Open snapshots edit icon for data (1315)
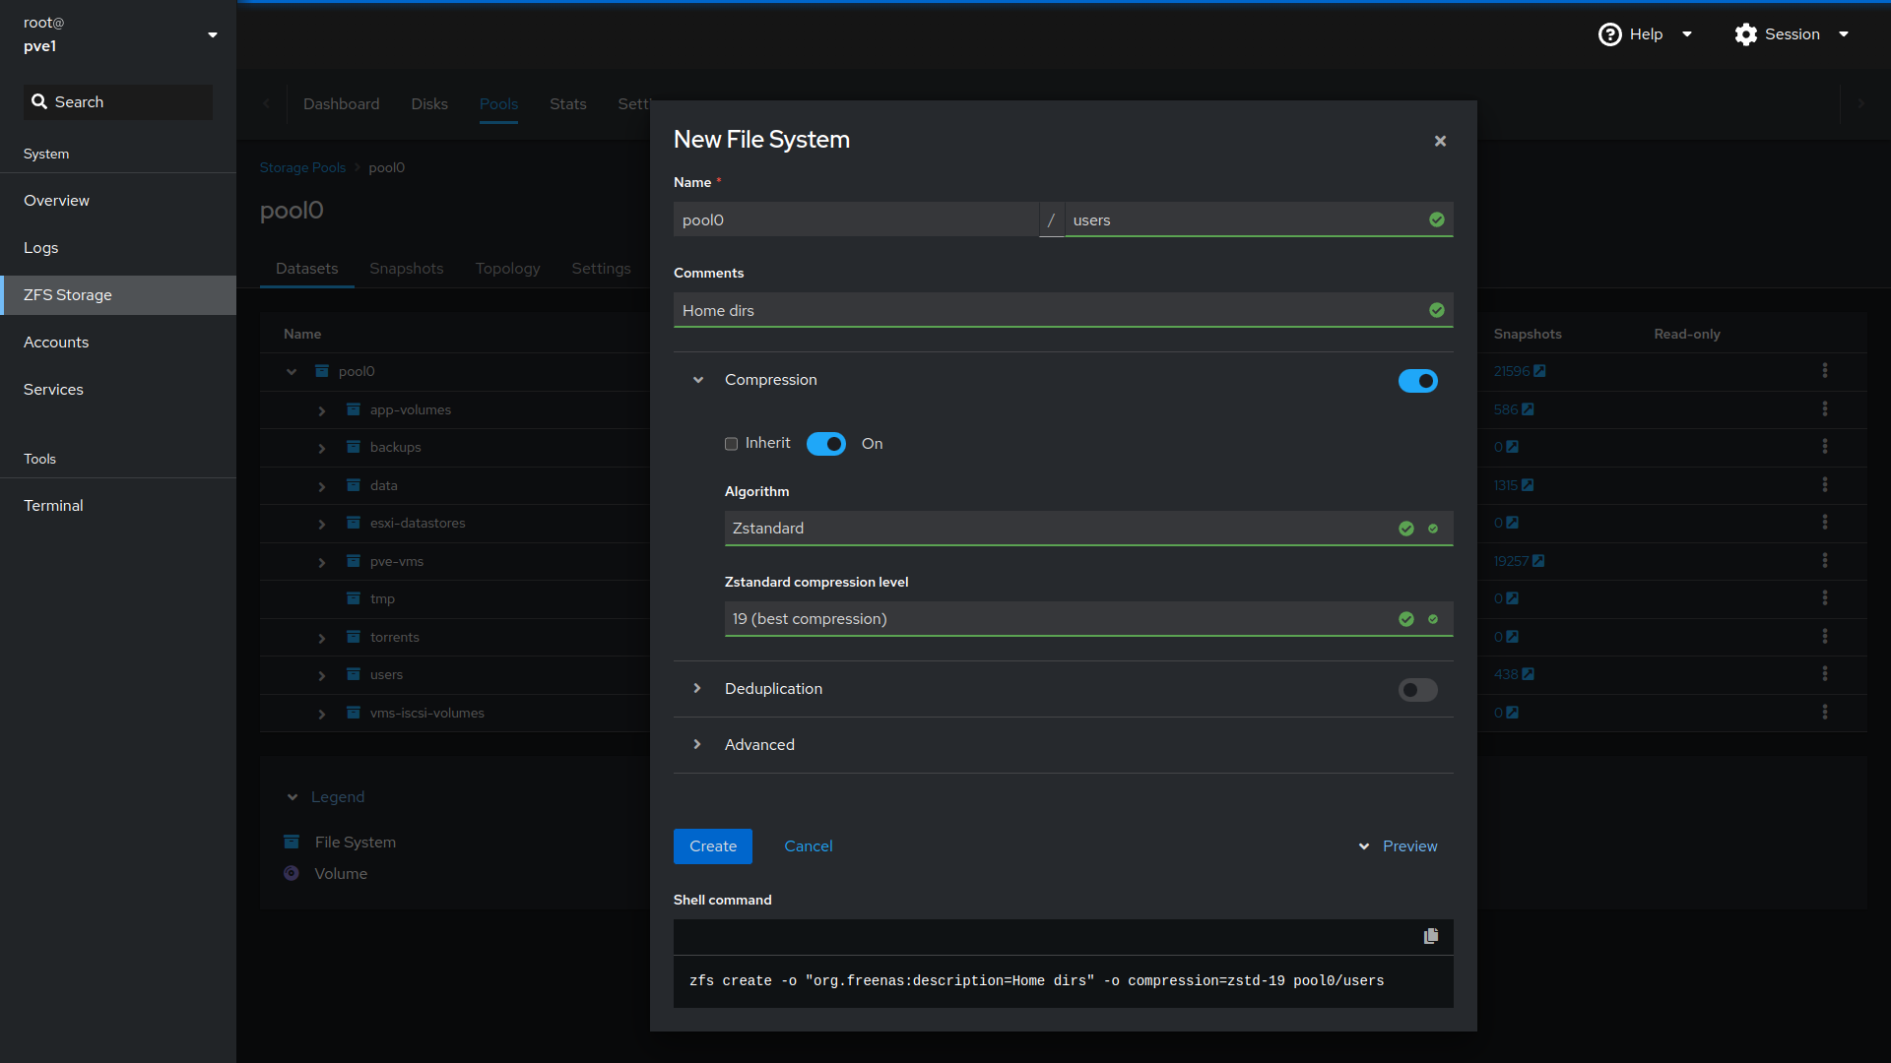Image resolution: width=1891 pixels, height=1063 pixels. coord(1528,485)
